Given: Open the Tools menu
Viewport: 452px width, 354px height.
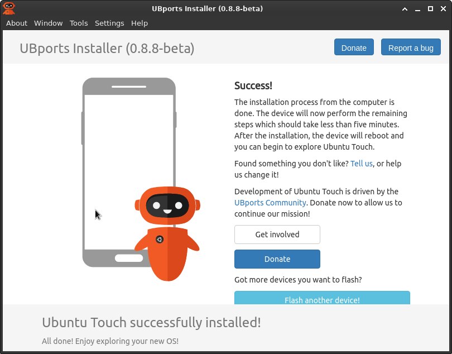Looking at the screenshot, I should [x=79, y=23].
